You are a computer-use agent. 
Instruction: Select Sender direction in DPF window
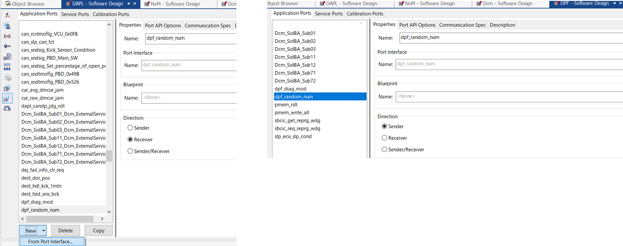384,126
